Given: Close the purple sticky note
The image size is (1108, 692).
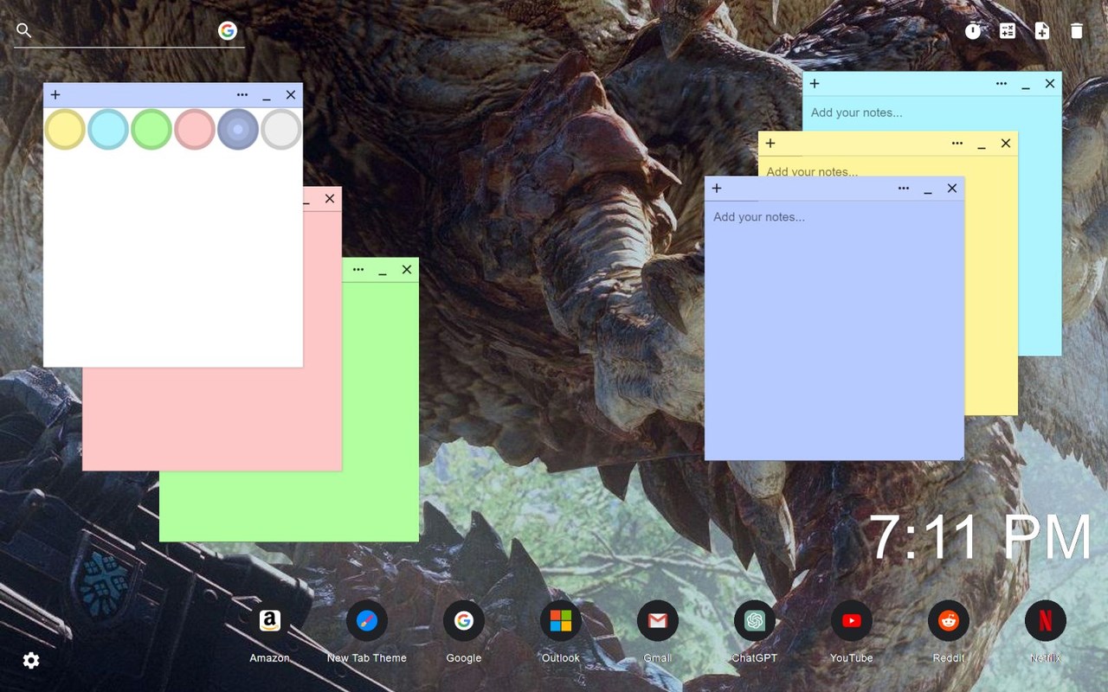Looking at the screenshot, I should pyautogui.click(x=952, y=189).
